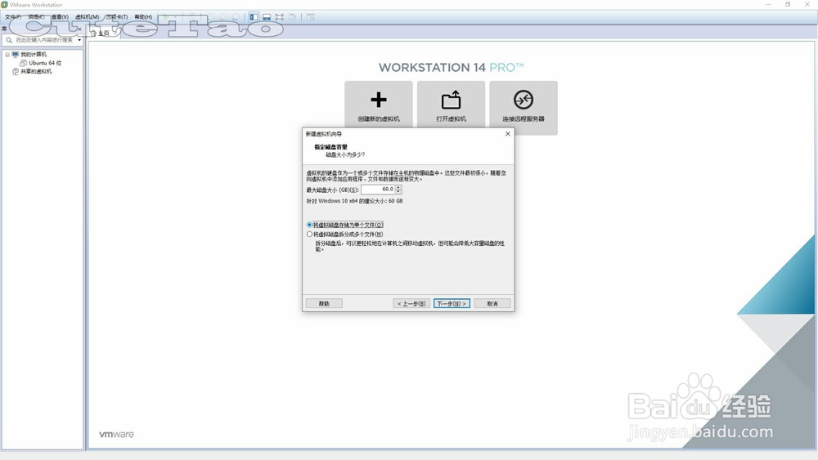Screen dimensions: 818x460
Task: Open the Edit (编辑) menu
Action: 37,17
